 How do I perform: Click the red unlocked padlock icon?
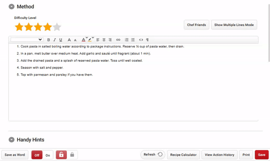coord(61,155)
